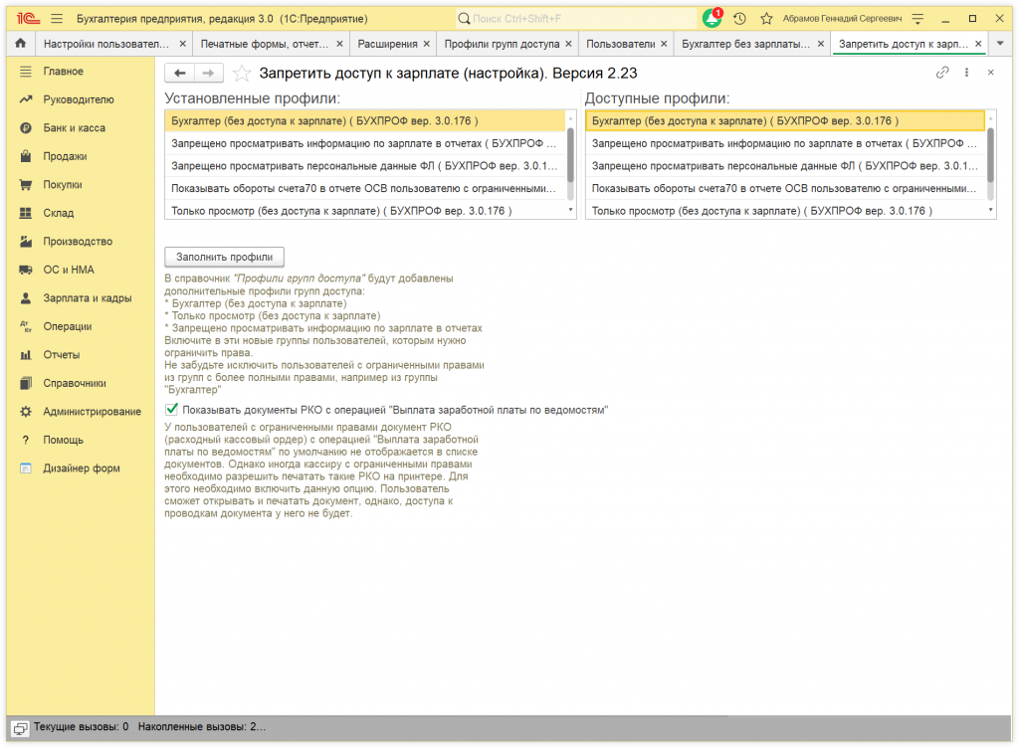
Task: Select installed profile Бухгалтер (без доступа к зарплате)
Action: (365, 120)
